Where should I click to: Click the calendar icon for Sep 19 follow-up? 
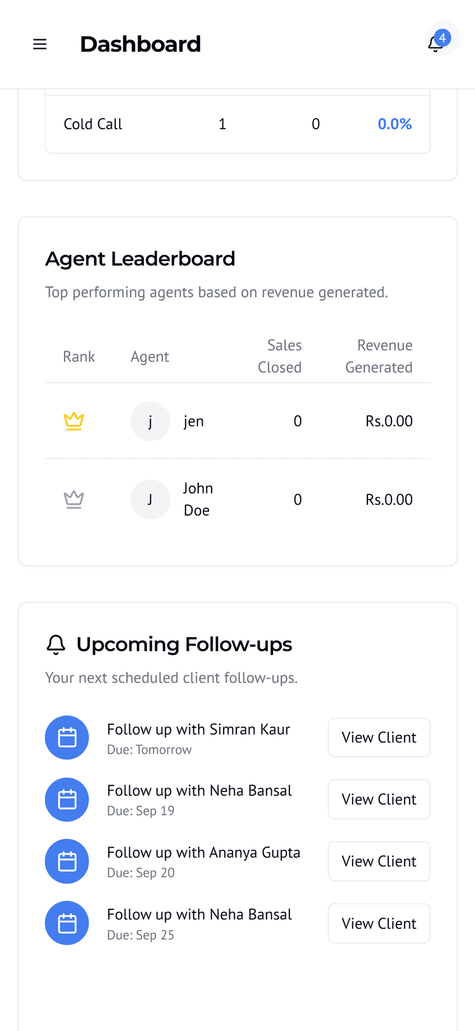click(x=67, y=800)
